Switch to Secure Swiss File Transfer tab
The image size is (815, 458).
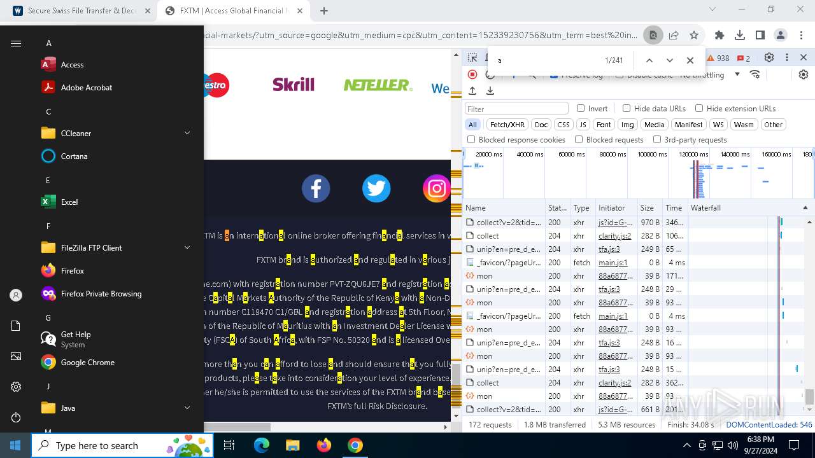point(83,11)
